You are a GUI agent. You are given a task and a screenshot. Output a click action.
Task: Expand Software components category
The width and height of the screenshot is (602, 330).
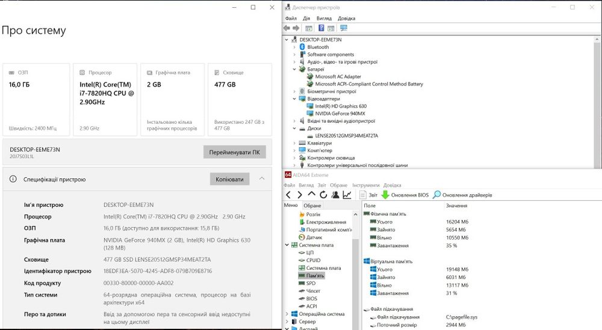(x=294, y=55)
